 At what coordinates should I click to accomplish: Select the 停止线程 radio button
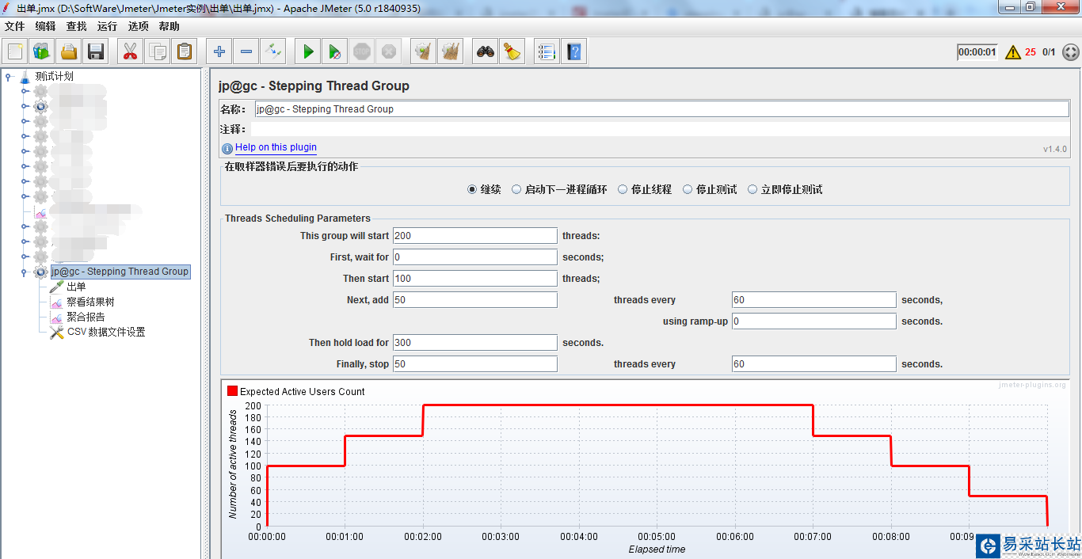tap(623, 189)
